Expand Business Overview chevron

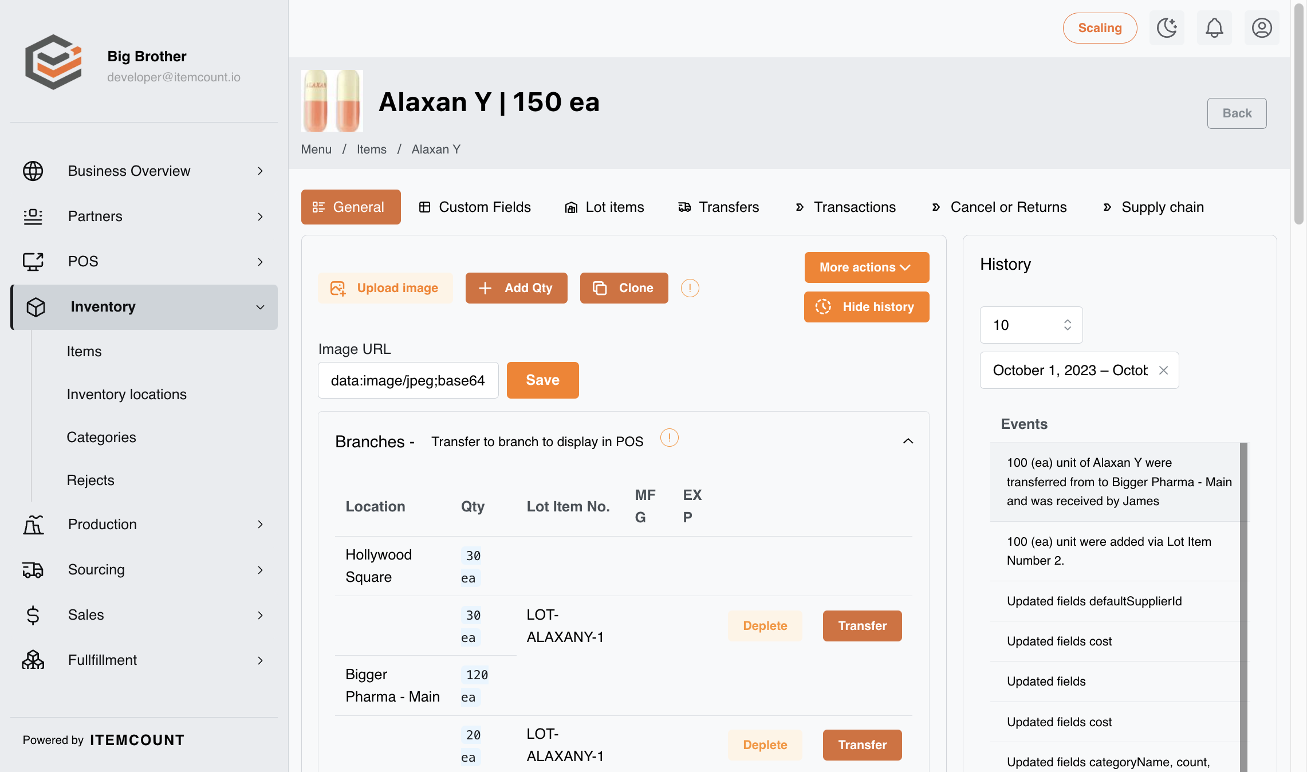tap(260, 171)
